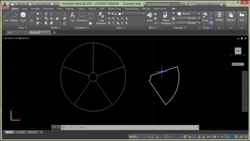Screen dimensions: 250x141
Task: Click the Explode tool icon
Action: pos(64,18)
